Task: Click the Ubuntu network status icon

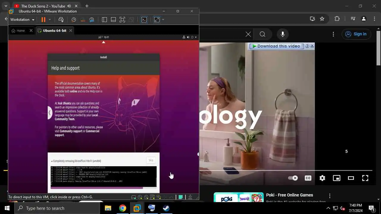Action: click(184, 37)
